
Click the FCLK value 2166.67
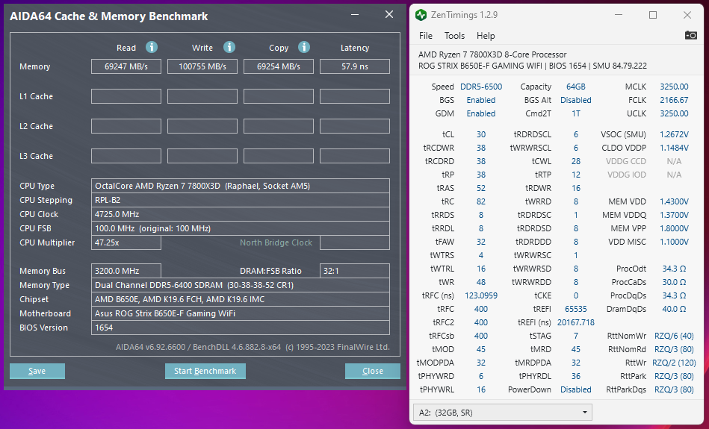[x=674, y=100]
